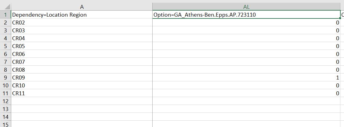The width and height of the screenshot is (344, 127).
Task: Select row 9 header
Action: [5, 78]
